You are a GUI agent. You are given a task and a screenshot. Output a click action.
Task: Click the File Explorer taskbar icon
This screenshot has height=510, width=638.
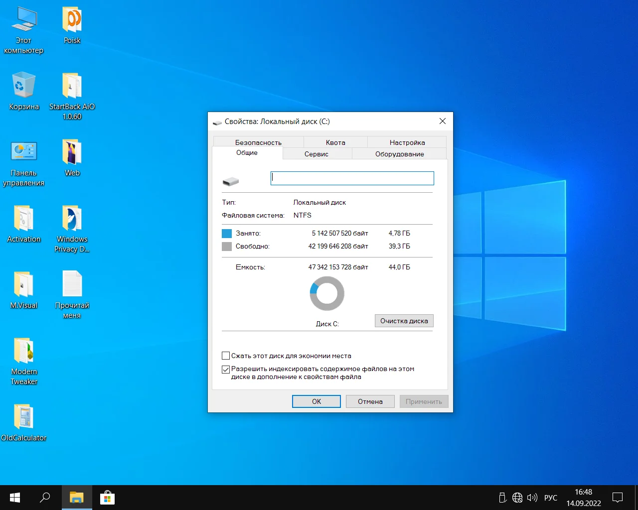[76, 498]
